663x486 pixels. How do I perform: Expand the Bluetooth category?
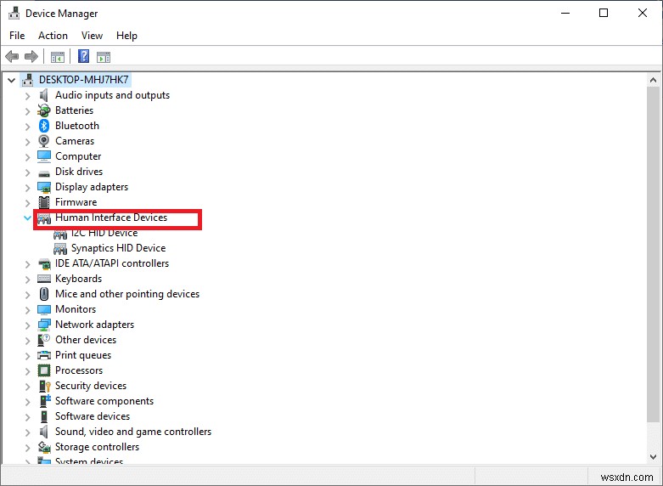tap(27, 126)
